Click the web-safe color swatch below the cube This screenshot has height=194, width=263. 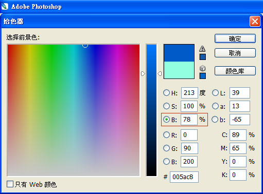[203, 76]
